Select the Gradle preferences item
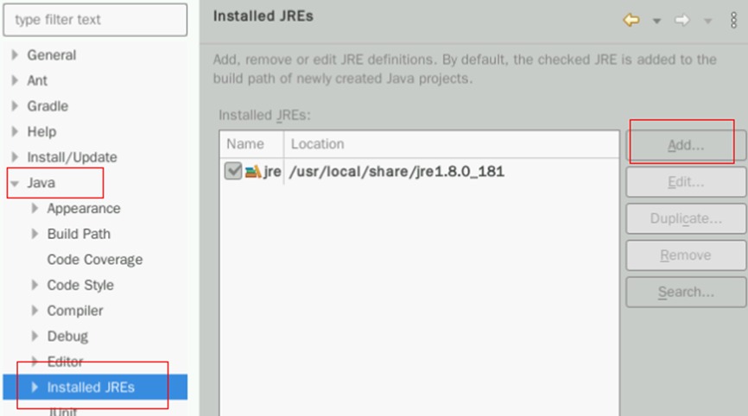Screen dimensions: 748x416 tap(47, 106)
